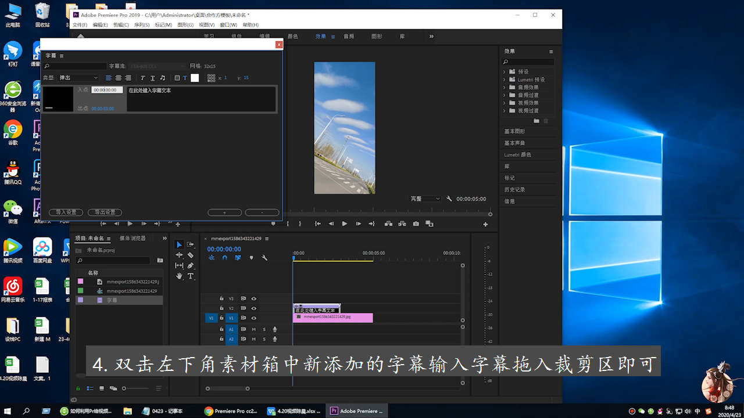Open the 基本图形 panel

pos(514,131)
